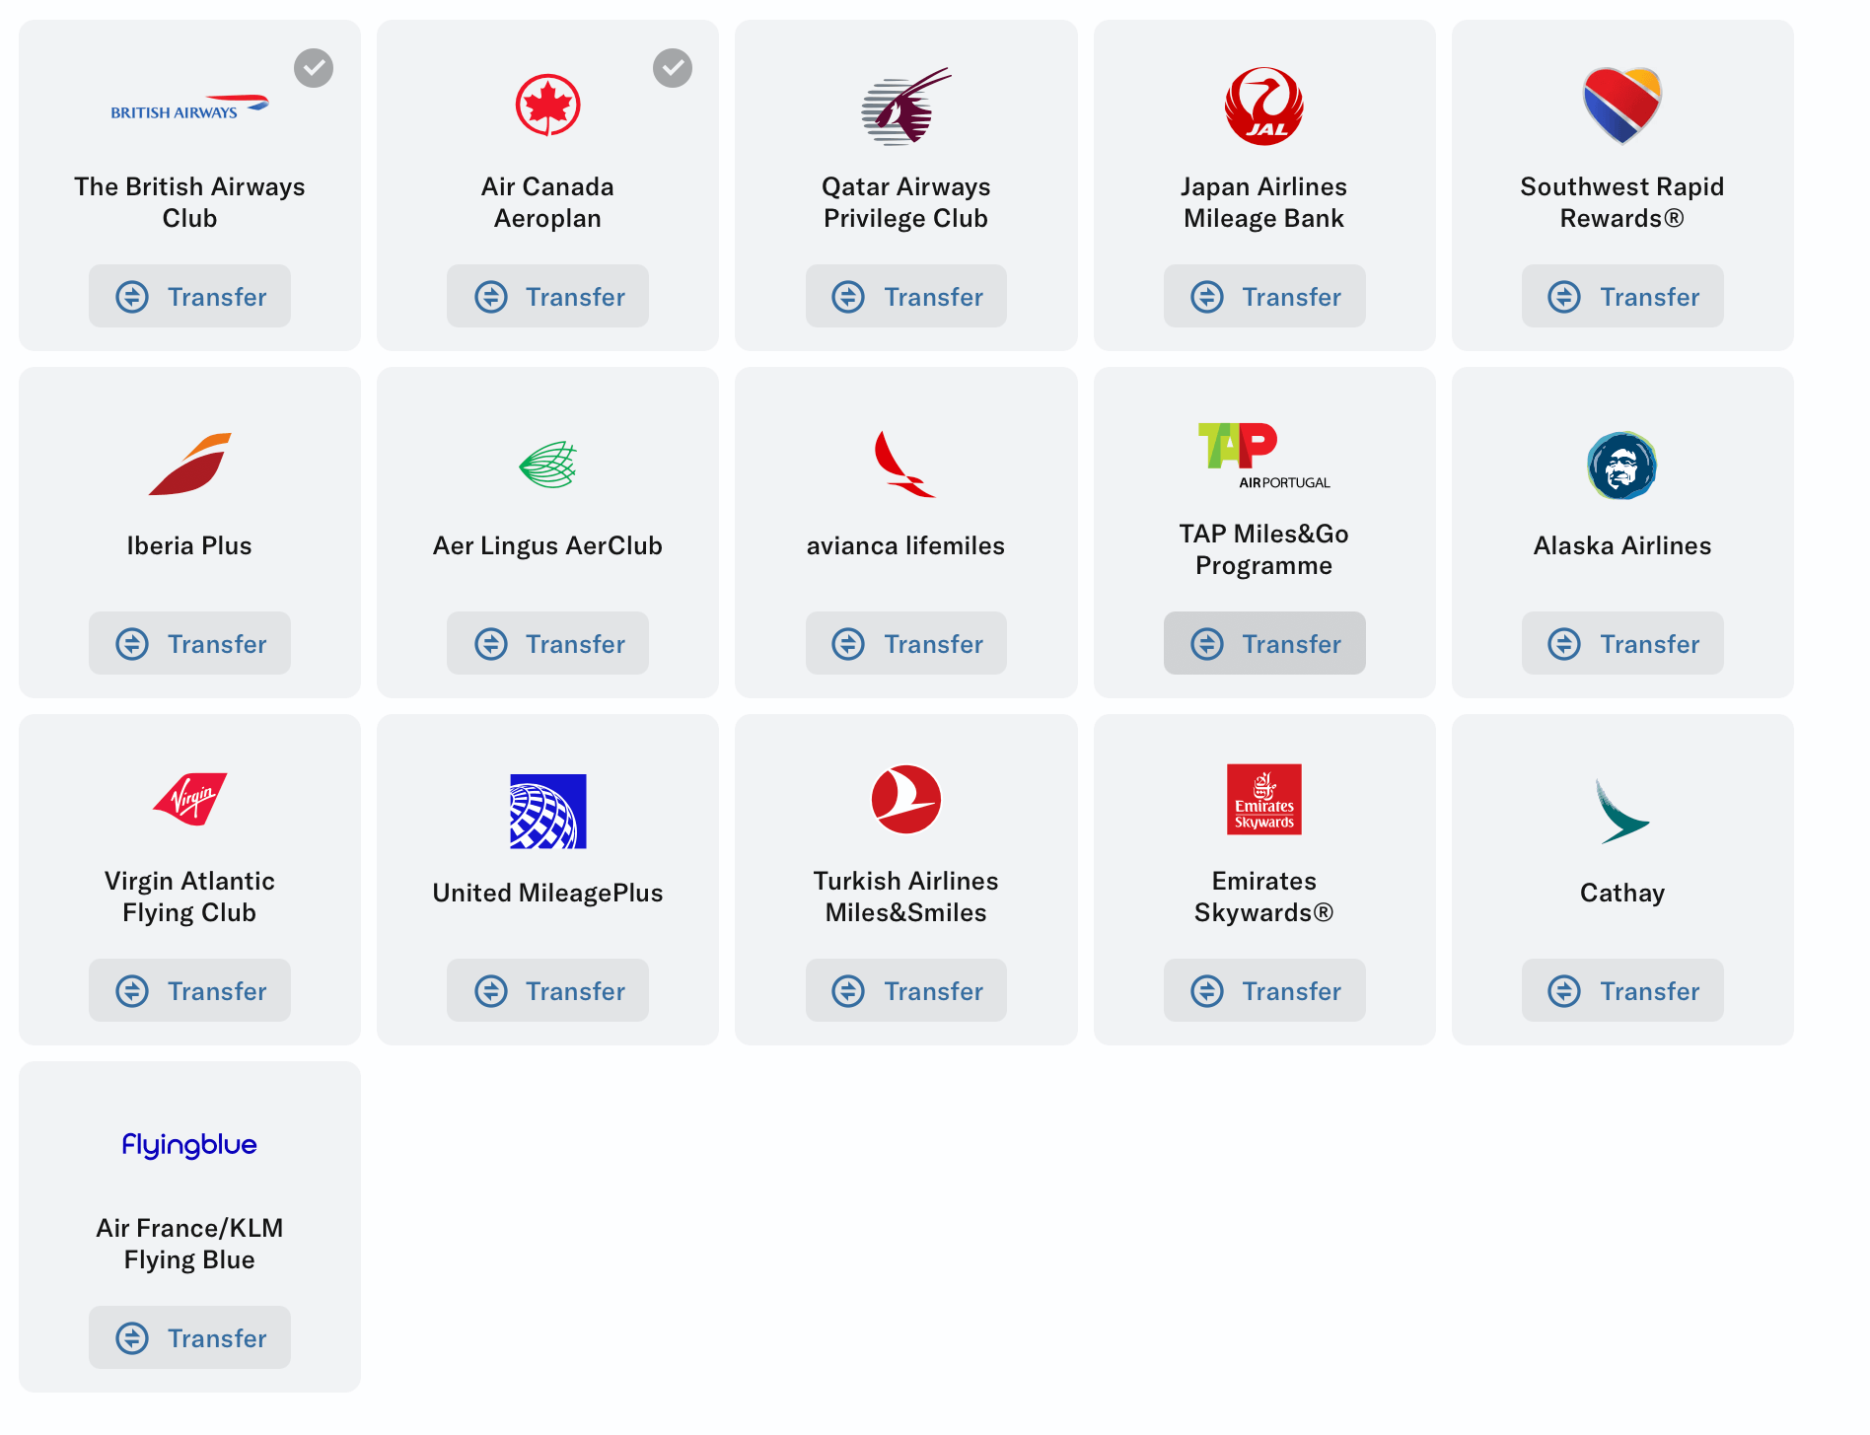Select 'Qatar Airways Privilege Club' title

coord(905,202)
